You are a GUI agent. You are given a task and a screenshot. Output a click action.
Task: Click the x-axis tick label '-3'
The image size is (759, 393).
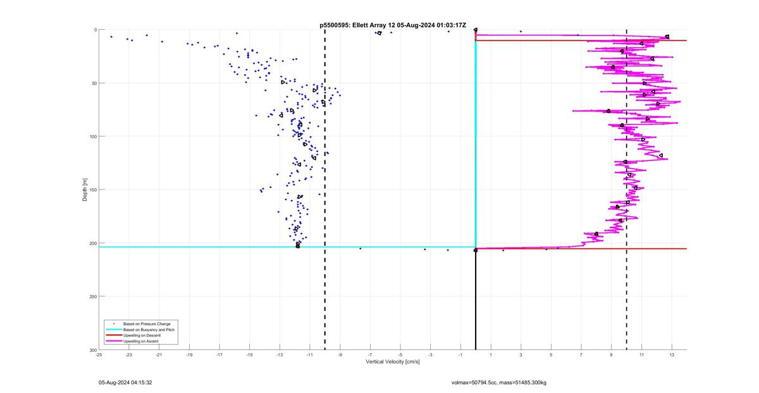tap(430, 355)
